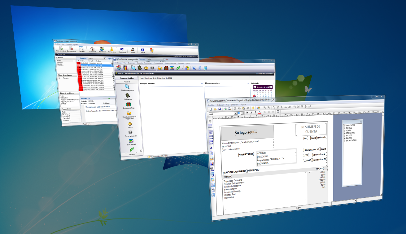The width and height of the screenshot is (406, 234).
Task: Toggle bold N formatting button
Action: 247,113
